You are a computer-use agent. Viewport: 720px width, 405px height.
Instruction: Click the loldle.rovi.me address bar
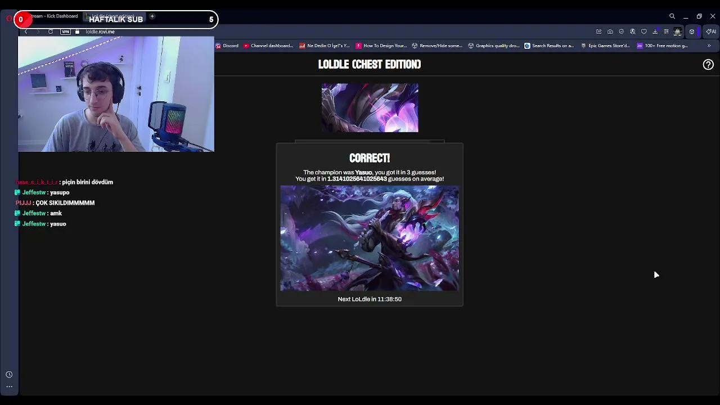(100, 31)
